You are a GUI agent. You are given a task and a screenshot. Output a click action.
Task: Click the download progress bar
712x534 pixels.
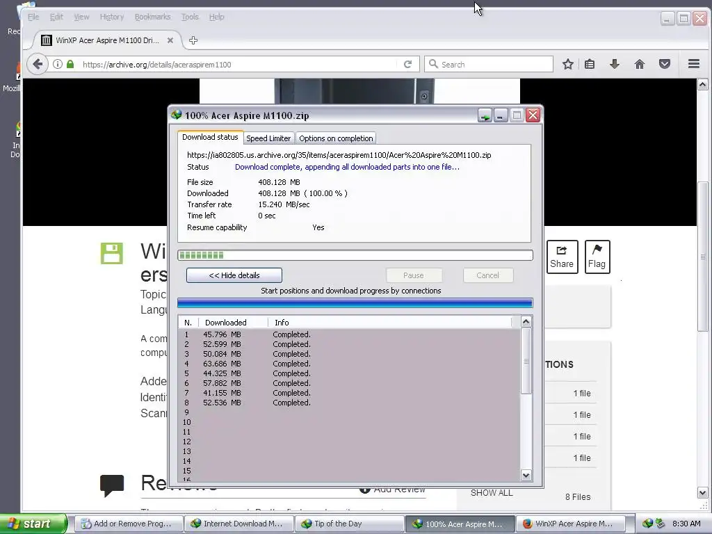[355, 255]
